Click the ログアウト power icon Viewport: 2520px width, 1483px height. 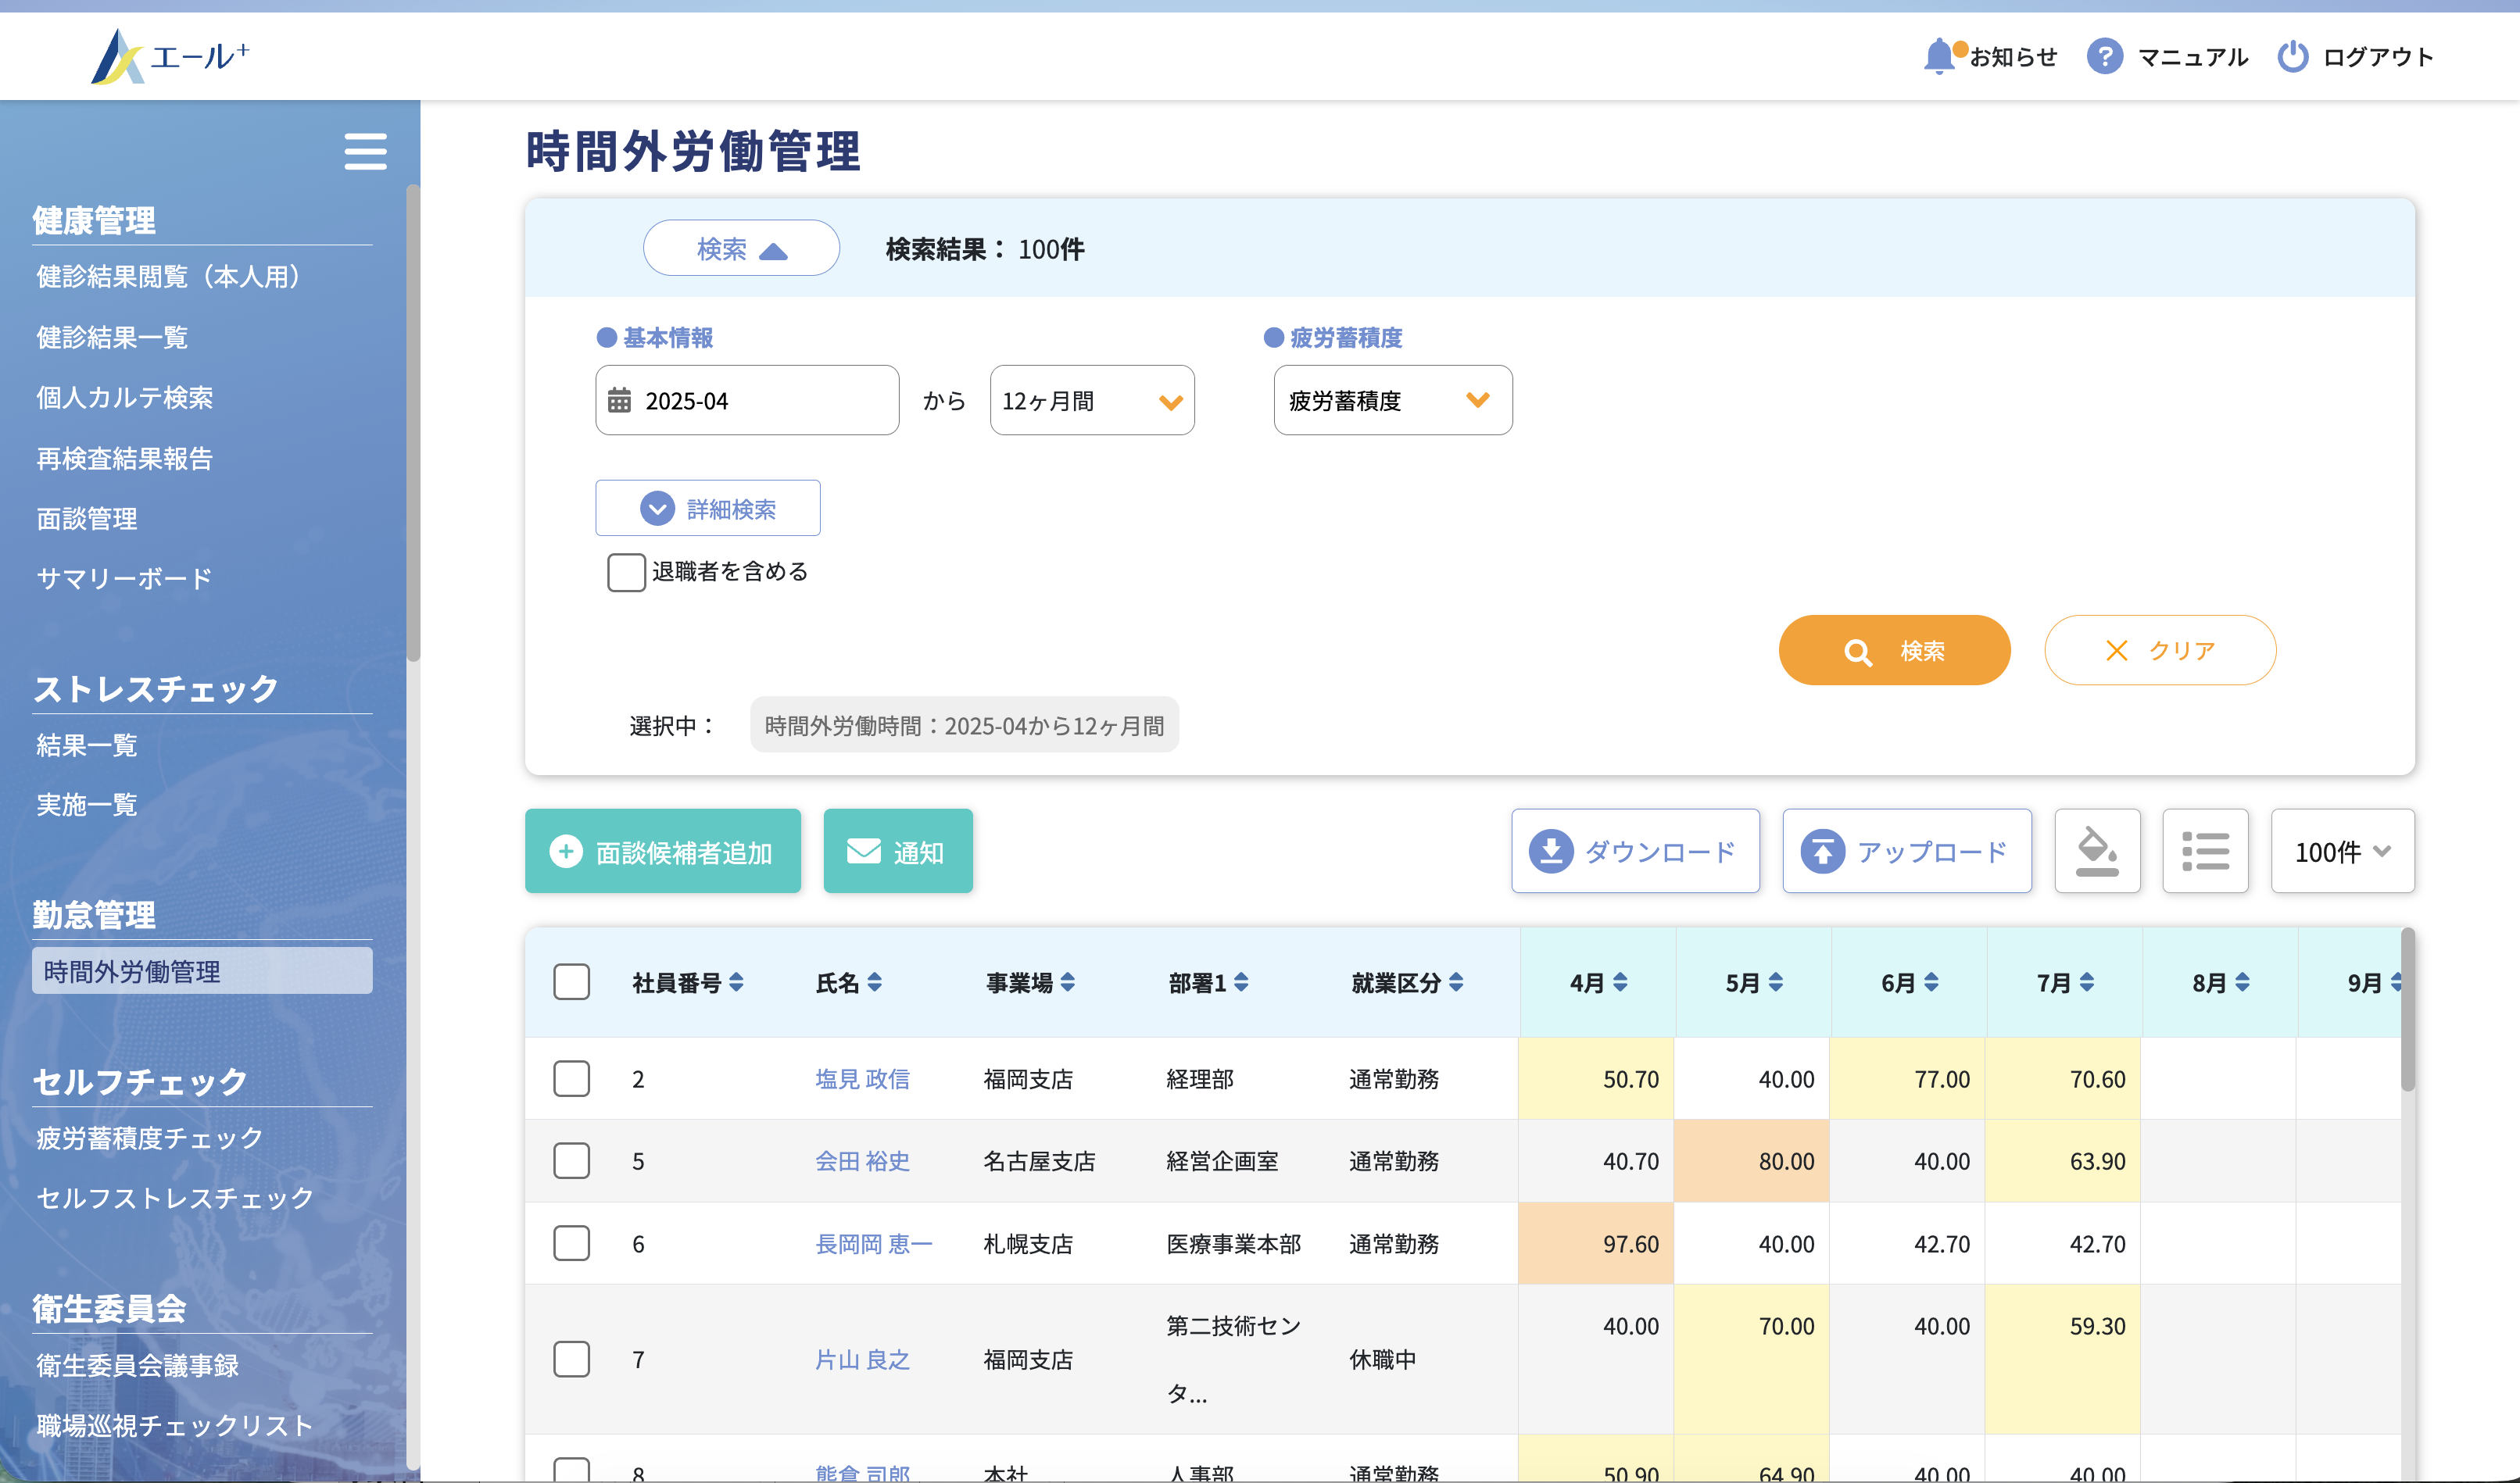pyautogui.click(x=2292, y=56)
